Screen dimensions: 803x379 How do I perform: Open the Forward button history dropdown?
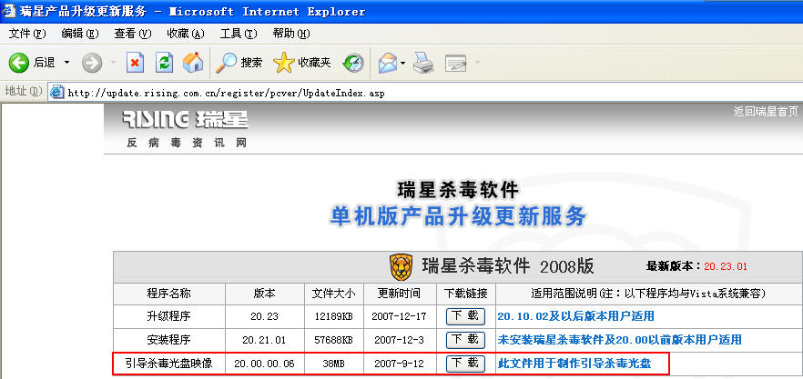(114, 63)
